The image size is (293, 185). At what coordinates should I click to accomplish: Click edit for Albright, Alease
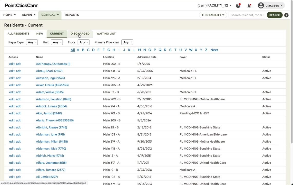12,127
